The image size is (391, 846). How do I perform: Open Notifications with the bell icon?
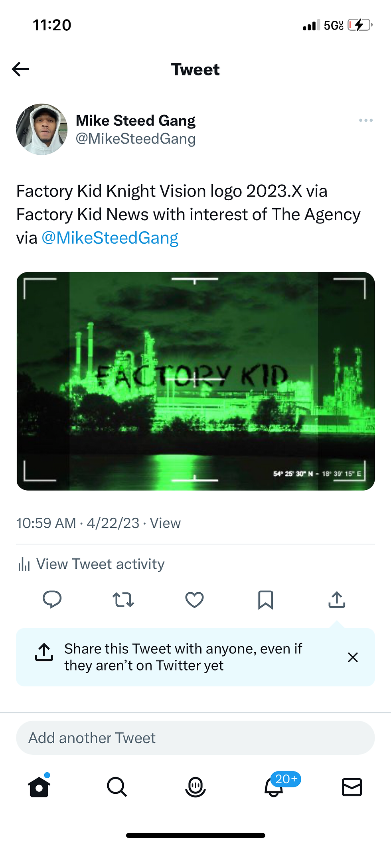tap(274, 787)
